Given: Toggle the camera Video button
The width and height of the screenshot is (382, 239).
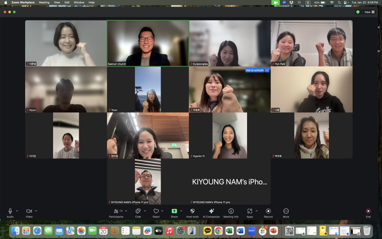Looking at the screenshot, I should [29, 213].
